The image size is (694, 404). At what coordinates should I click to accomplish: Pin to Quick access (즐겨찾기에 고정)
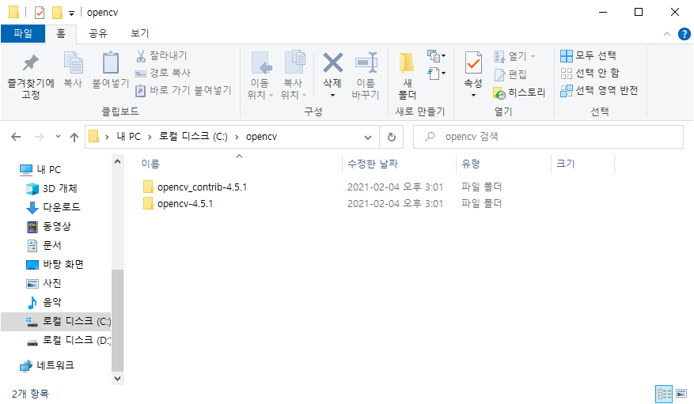(31, 76)
